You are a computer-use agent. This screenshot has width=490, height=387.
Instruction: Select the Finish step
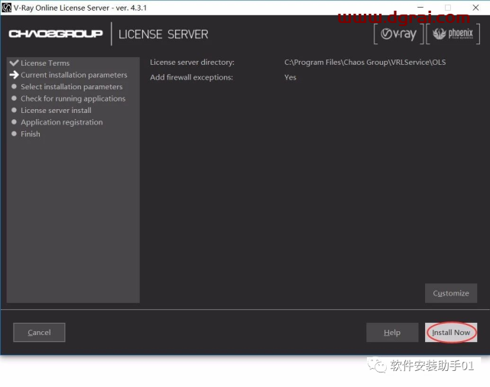(31, 134)
